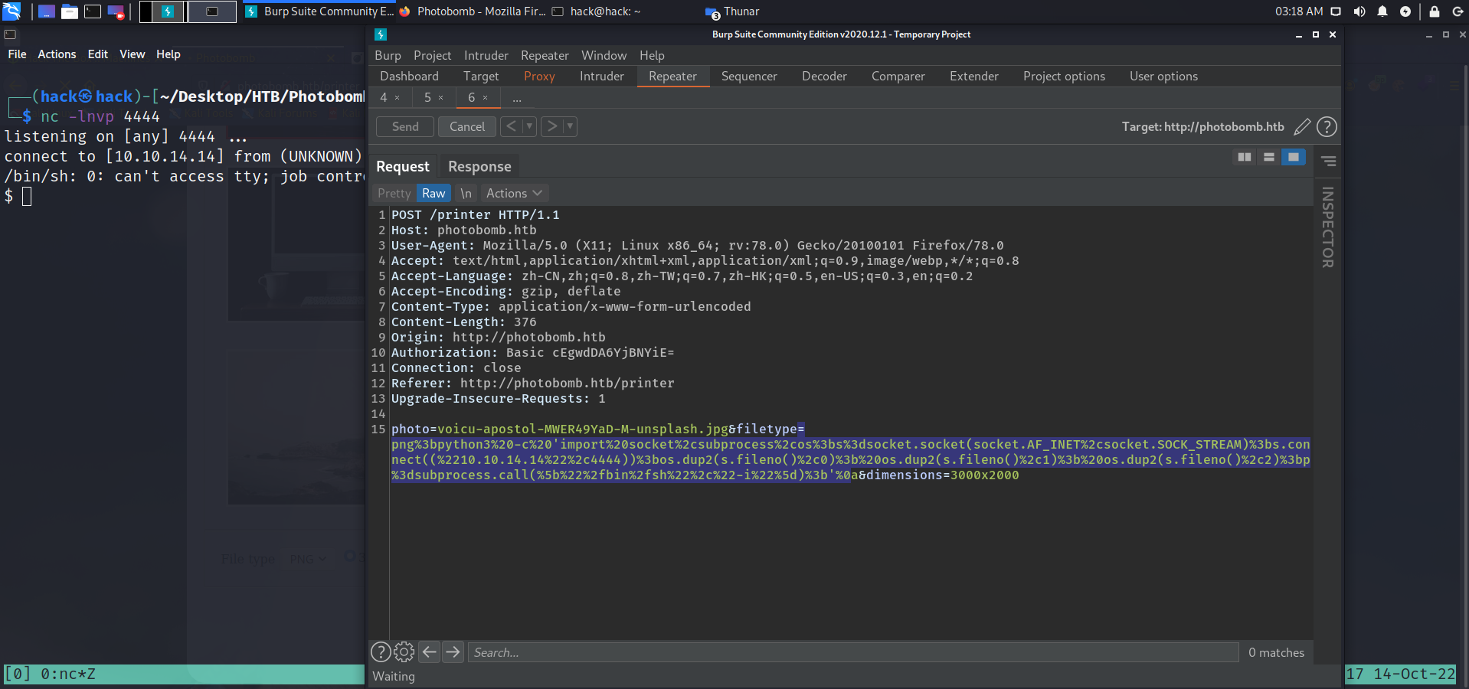Expand the INSPECTOR side panel
The width and height of the screenshot is (1469, 689).
(x=1328, y=227)
